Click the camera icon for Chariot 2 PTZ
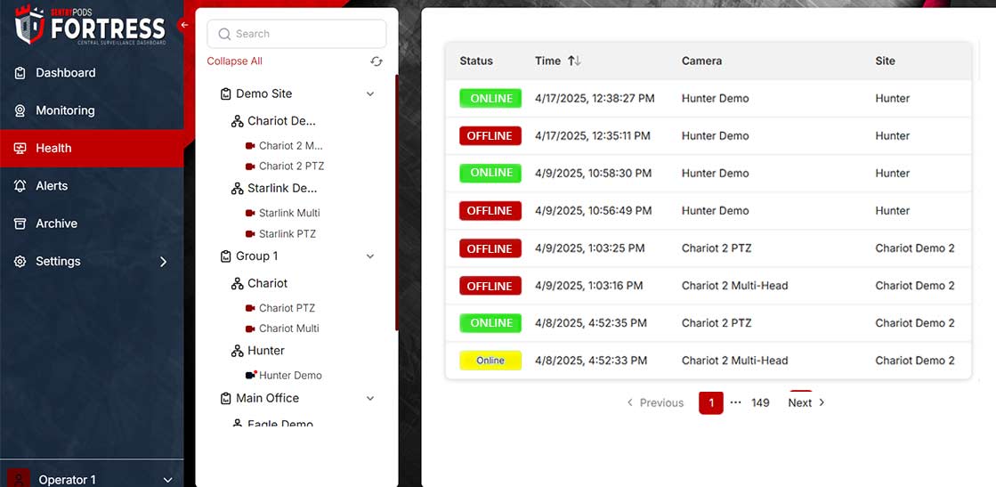 (x=250, y=166)
